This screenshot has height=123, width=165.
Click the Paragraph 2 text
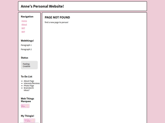pyautogui.click(x=26, y=50)
